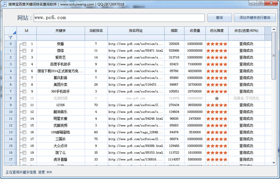
Task: Check the box for 快播 row
Action: (x=24, y=44)
